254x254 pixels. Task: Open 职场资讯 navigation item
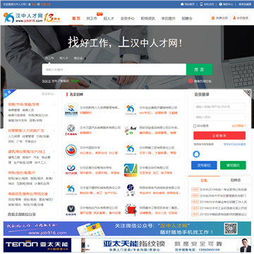[147, 18]
